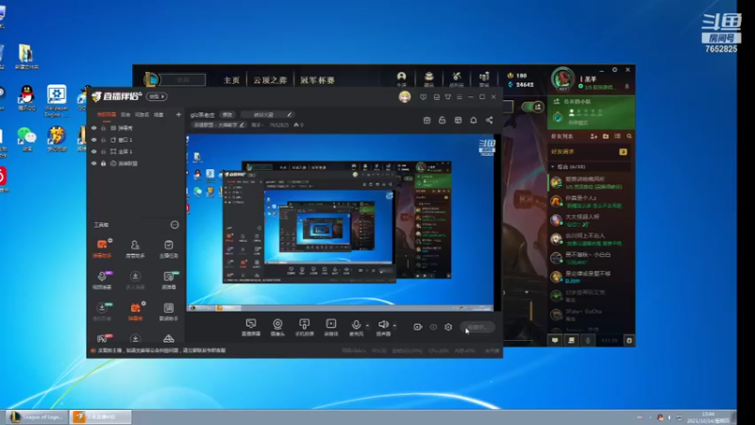Open Wallpaper Engine desktop icon
Screen dimensions: 755x425
pyautogui.click(x=57, y=101)
